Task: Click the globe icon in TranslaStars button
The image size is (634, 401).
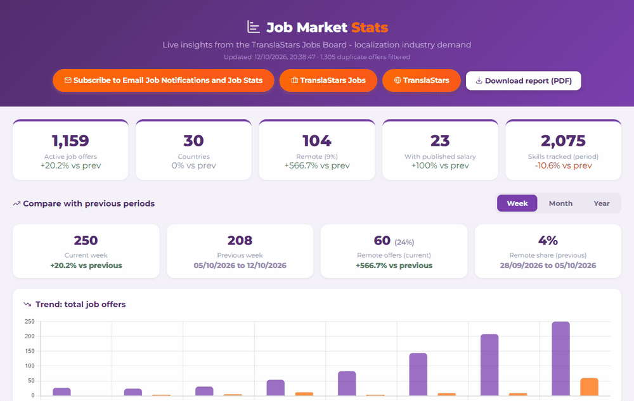Action: click(x=398, y=80)
